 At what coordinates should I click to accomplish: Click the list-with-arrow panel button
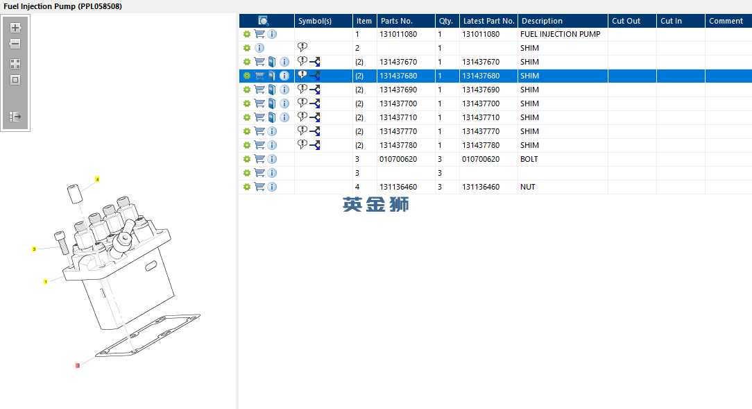click(x=15, y=117)
